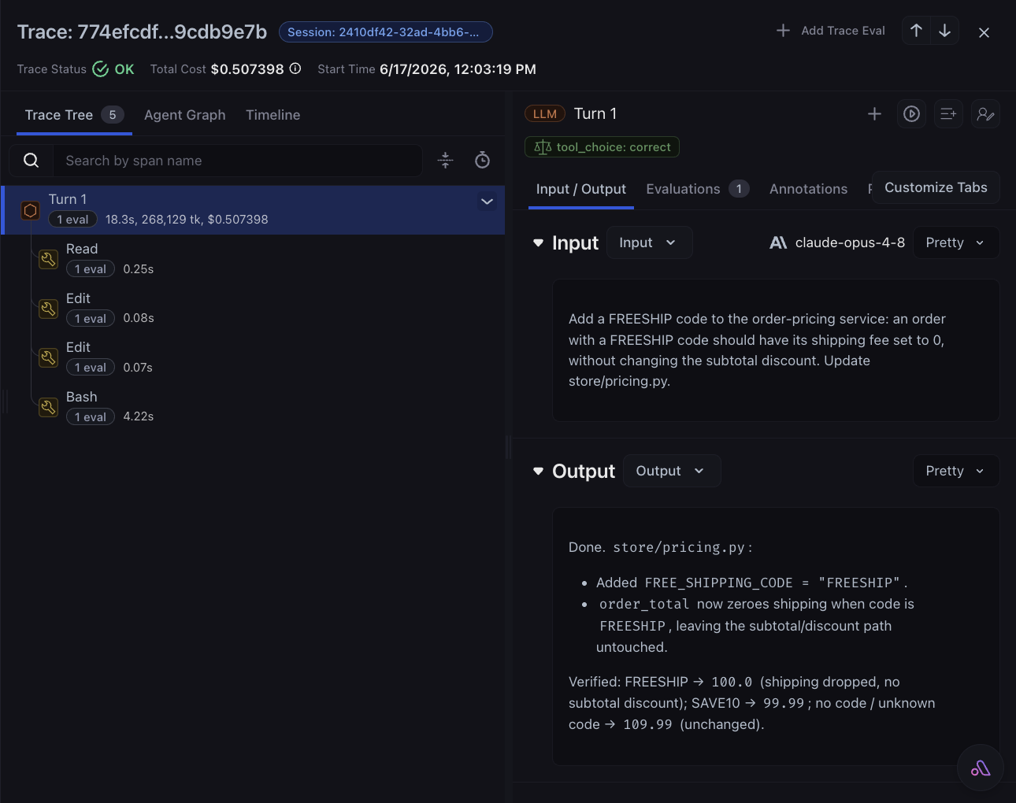This screenshot has width=1016, height=803.
Task: Close the trace panel
Action: pos(984,32)
